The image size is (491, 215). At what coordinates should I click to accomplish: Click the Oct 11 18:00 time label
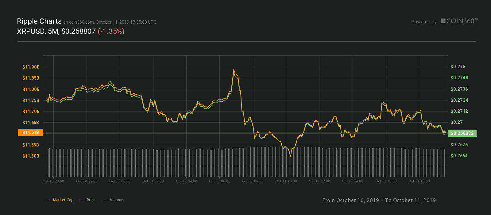click(x=419, y=181)
